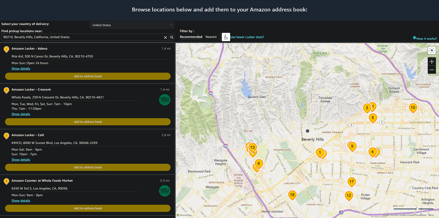Zoom in on the map
Image resolution: width=439 pixels, height=218 pixels.
click(432, 62)
